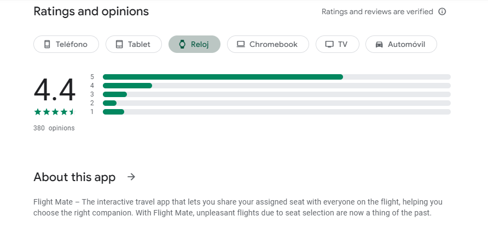Show ratings for Chromebook devices
The image size is (488, 228).
[268, 44]
